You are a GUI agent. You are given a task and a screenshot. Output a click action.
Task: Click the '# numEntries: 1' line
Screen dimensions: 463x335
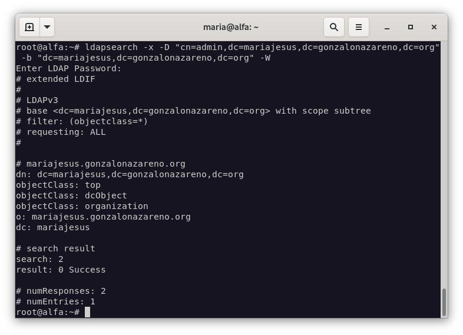pos(55,301)
